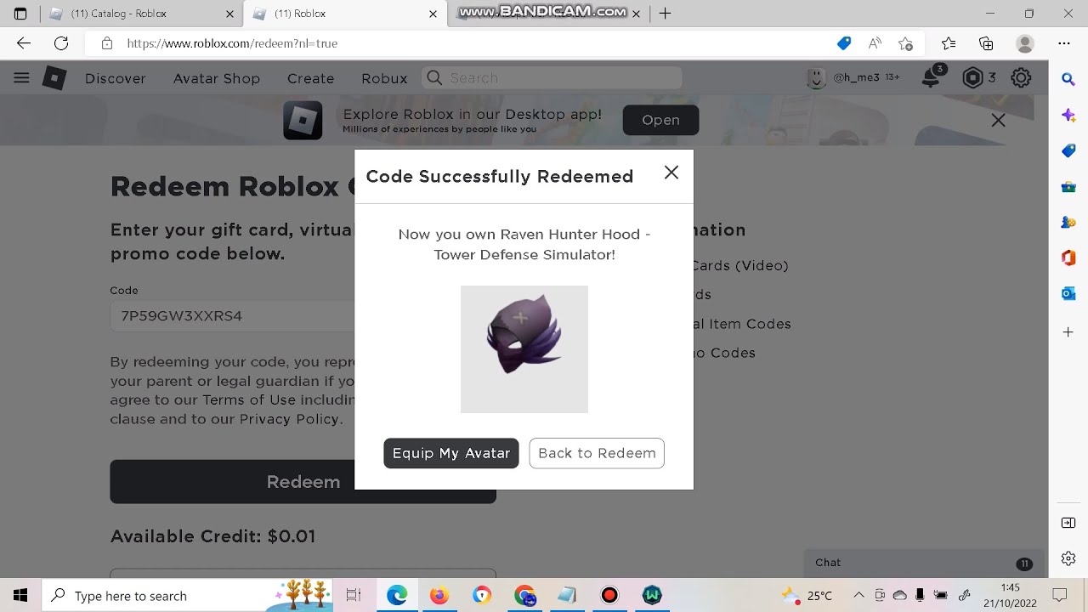Add this page to favorites
The height and width of the screenshot is (612, 1088).
[906, 43]
